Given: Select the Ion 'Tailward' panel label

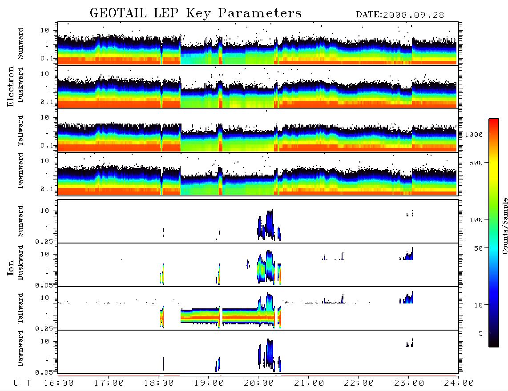Looking at the screenshot, I should point(20,308).
